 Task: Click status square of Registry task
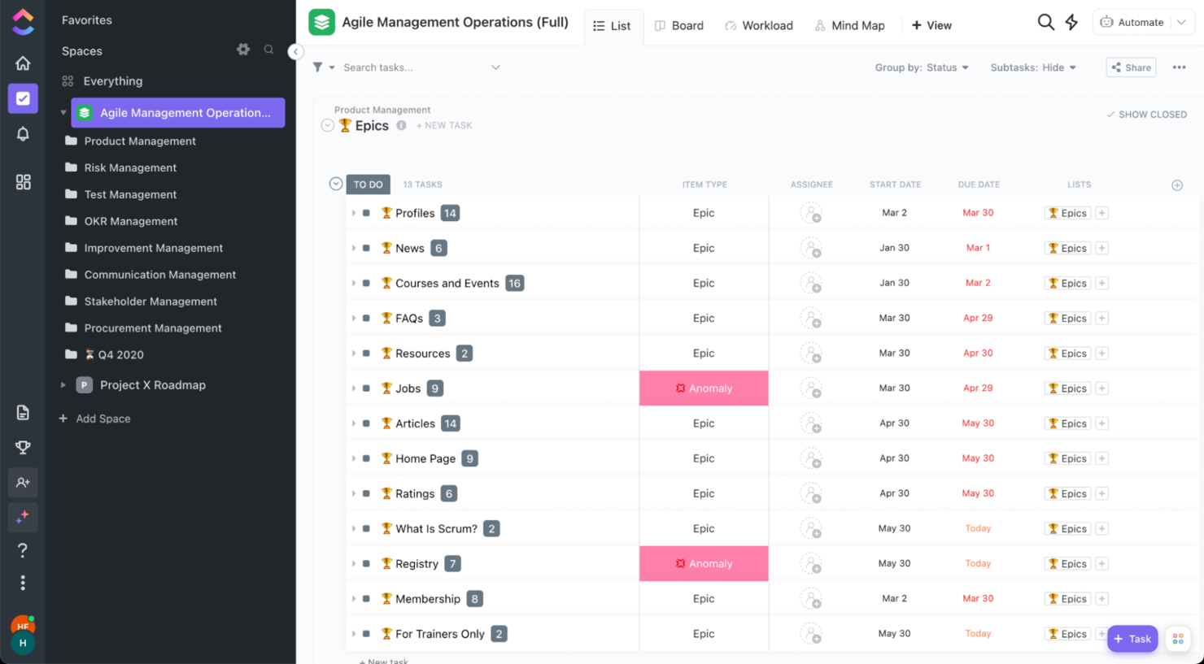coord(366,564)
